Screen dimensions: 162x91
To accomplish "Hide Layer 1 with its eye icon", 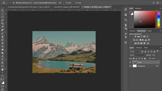I will [x=130, y=62].
